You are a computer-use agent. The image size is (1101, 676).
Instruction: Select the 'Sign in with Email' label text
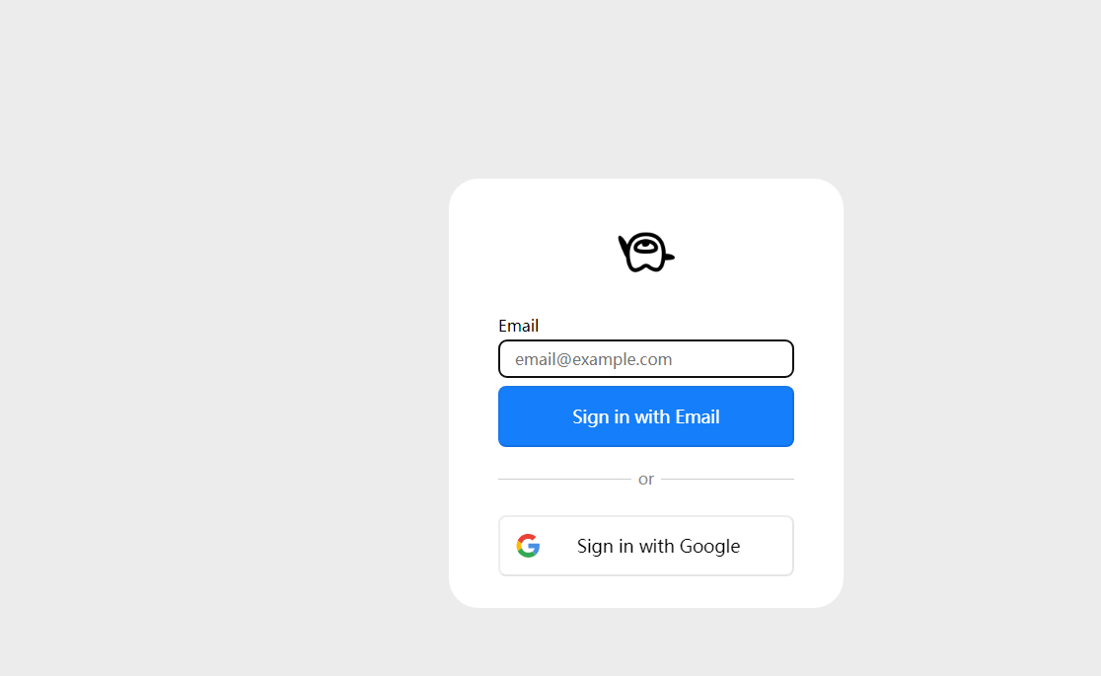click(x=646, y=416)
